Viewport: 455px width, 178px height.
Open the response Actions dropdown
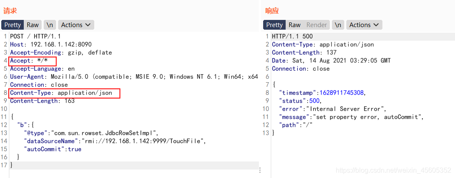click(364, 25)
